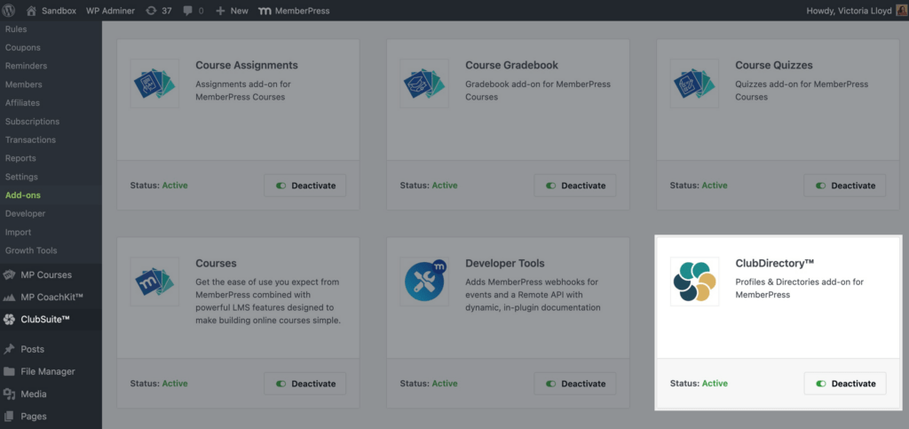The width and height of the screenshot is (909, 429).
Task: Select Add-ons in sidebar
Action: (x=23, y=195)
